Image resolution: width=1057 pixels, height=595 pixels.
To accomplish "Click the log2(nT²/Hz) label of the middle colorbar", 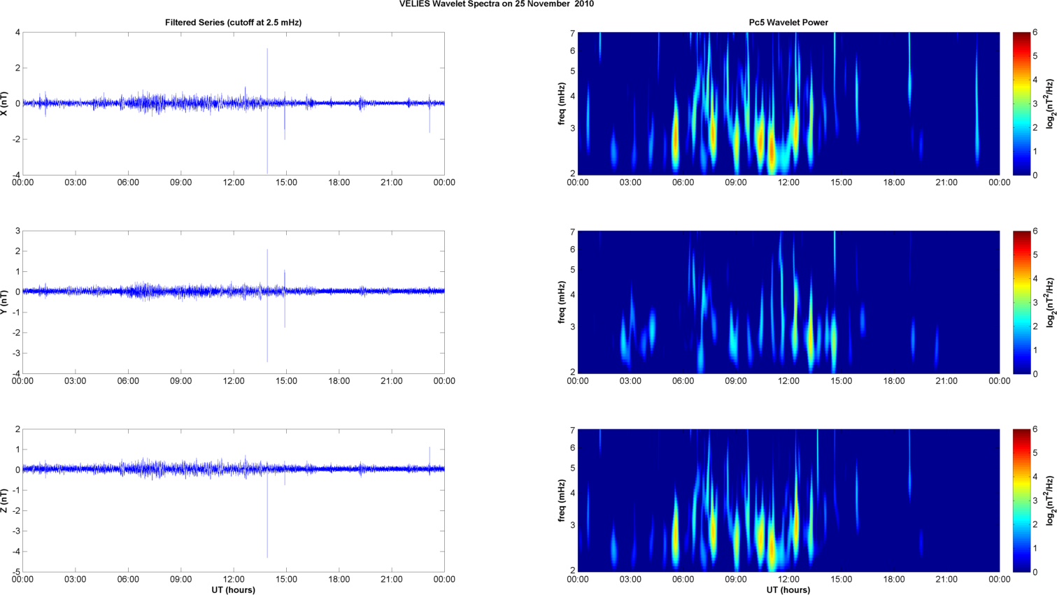I will [x=1050, y=302].
